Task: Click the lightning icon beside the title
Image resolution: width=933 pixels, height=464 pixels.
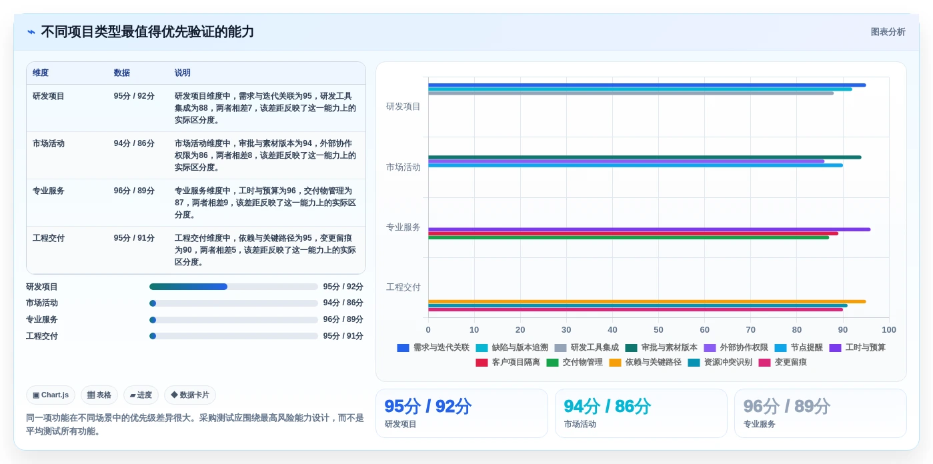Action: [31, 32]
